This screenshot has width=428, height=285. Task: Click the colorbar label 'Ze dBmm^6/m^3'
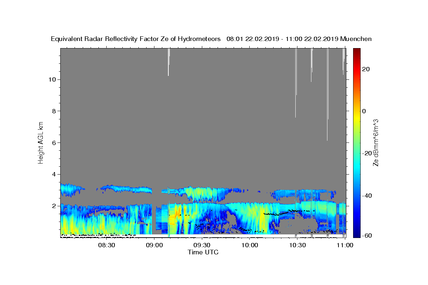(376, 142)
